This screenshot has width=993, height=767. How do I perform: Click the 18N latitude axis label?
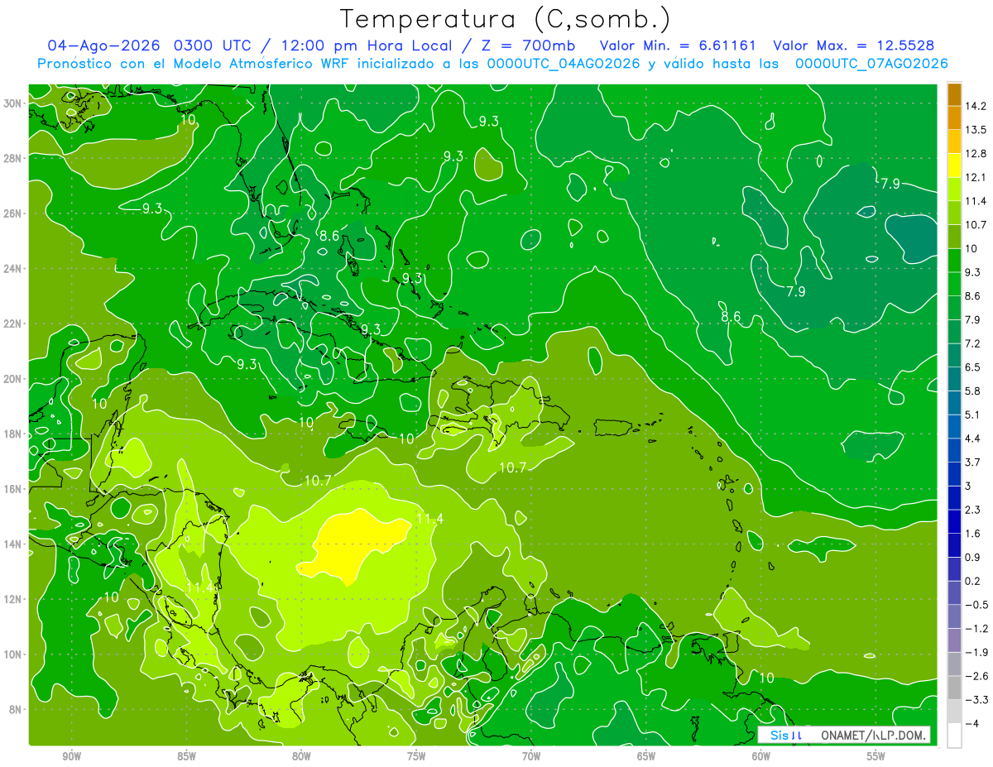point(14,434)
